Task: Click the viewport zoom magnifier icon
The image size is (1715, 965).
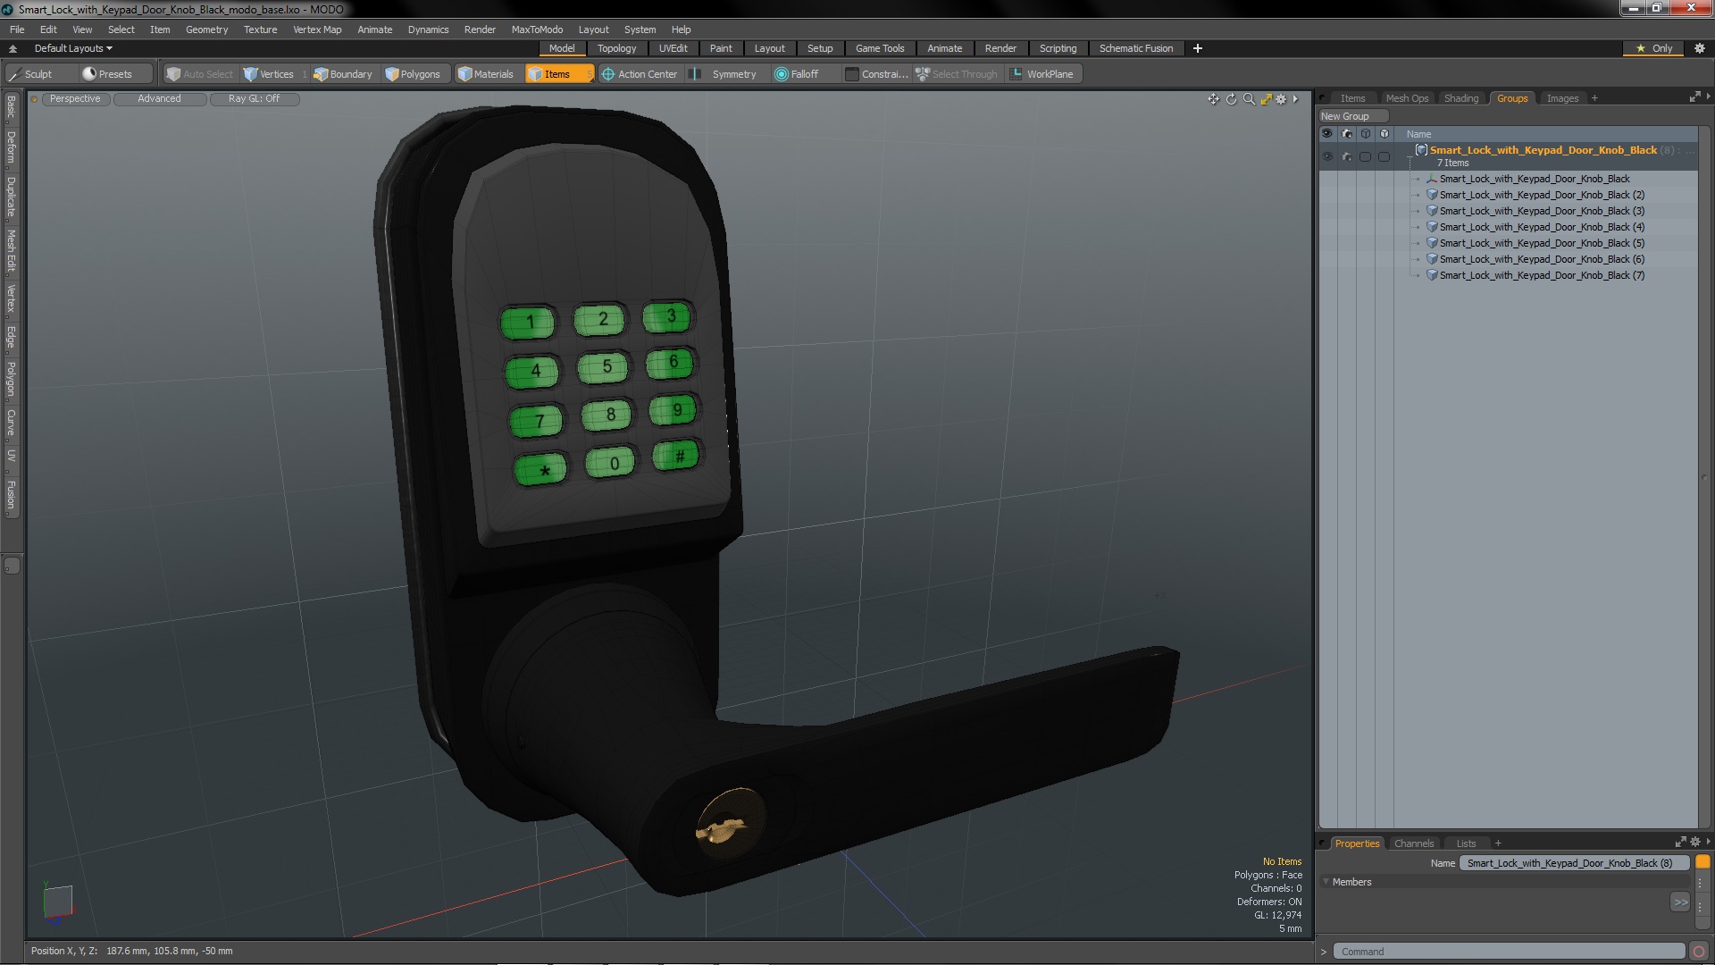Action: [x=1249, y=99]
